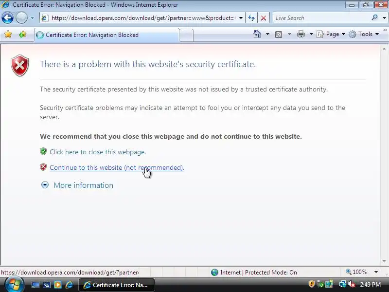Click the muted volume tray icon
Screen dimensions: 389x292
(x=351, y=284)
